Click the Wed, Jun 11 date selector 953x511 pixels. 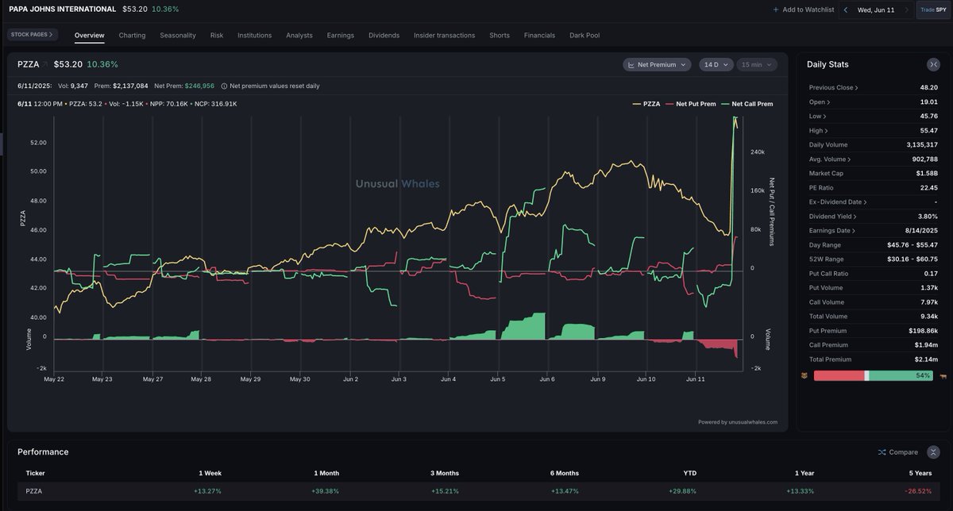click(x=876, y=10)
